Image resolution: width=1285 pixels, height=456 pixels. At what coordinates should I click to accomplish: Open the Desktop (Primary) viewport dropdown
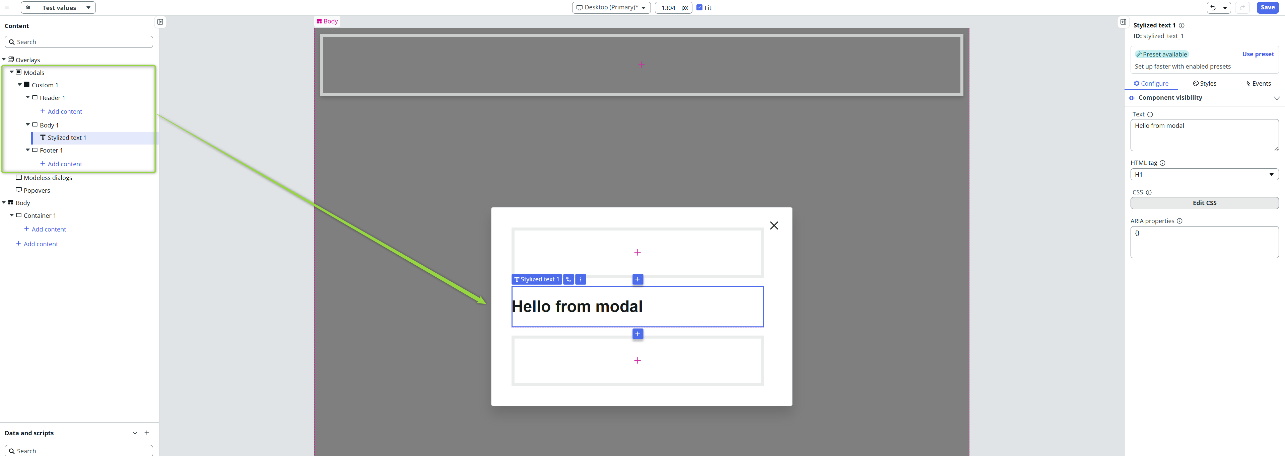[x=611, y=7]
